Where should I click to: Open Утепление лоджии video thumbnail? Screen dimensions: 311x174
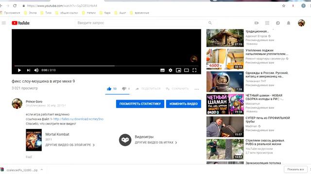click(225, 59)
